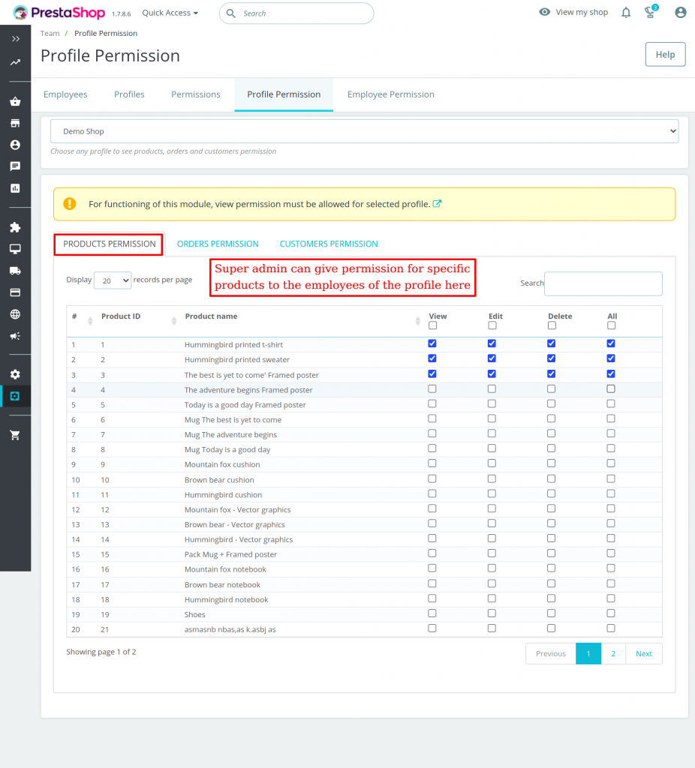The height and width of the screenshot is (768, 695).
Task: Open the Modules section via the puzzle icon
Action: pyautogui.click(x=15, y=226)
